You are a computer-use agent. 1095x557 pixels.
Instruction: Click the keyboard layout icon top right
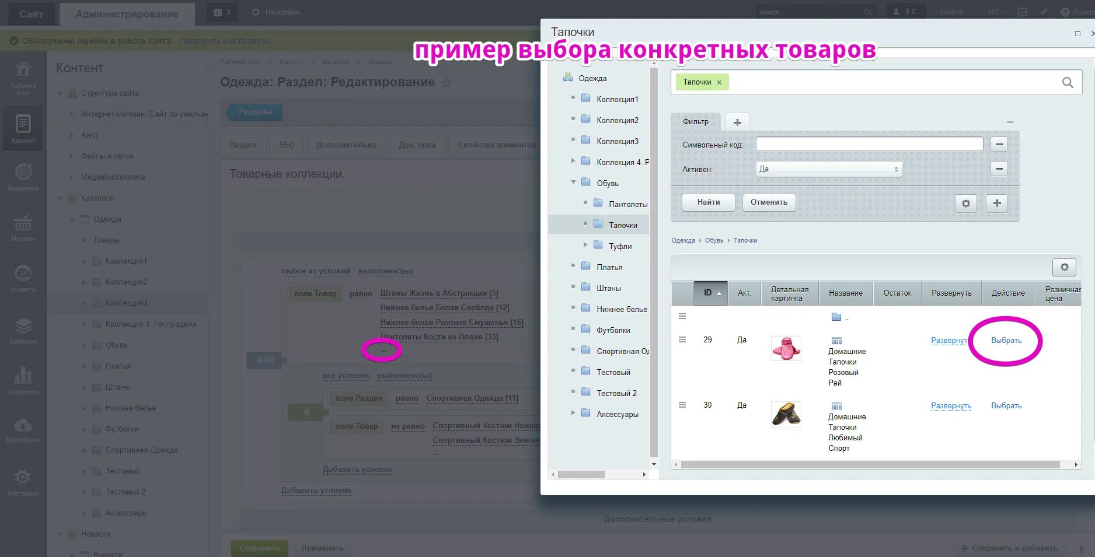click(1022, 10)
